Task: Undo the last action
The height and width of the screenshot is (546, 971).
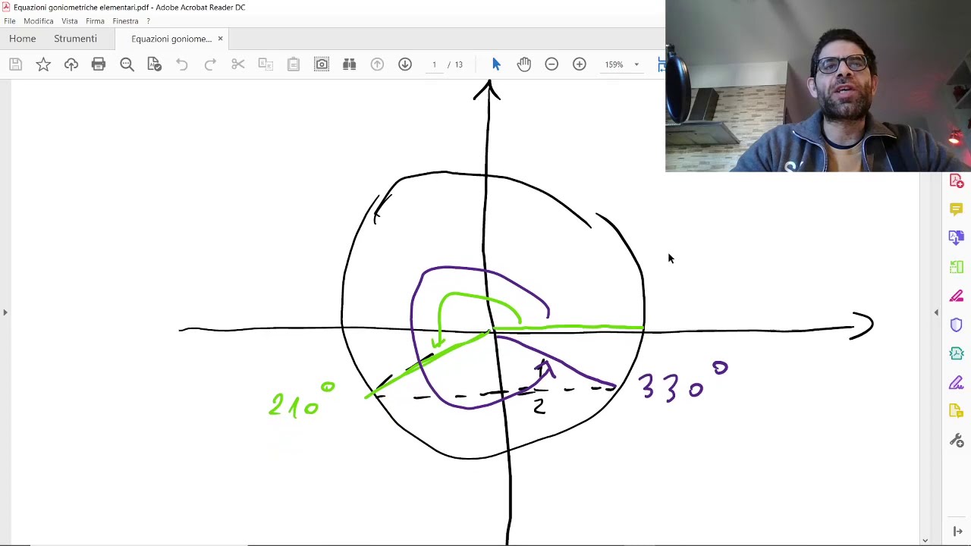Action: (x=182, y=64)
